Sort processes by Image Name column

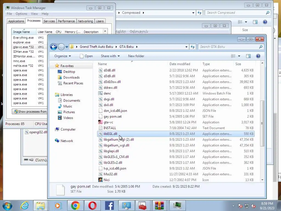24,32
